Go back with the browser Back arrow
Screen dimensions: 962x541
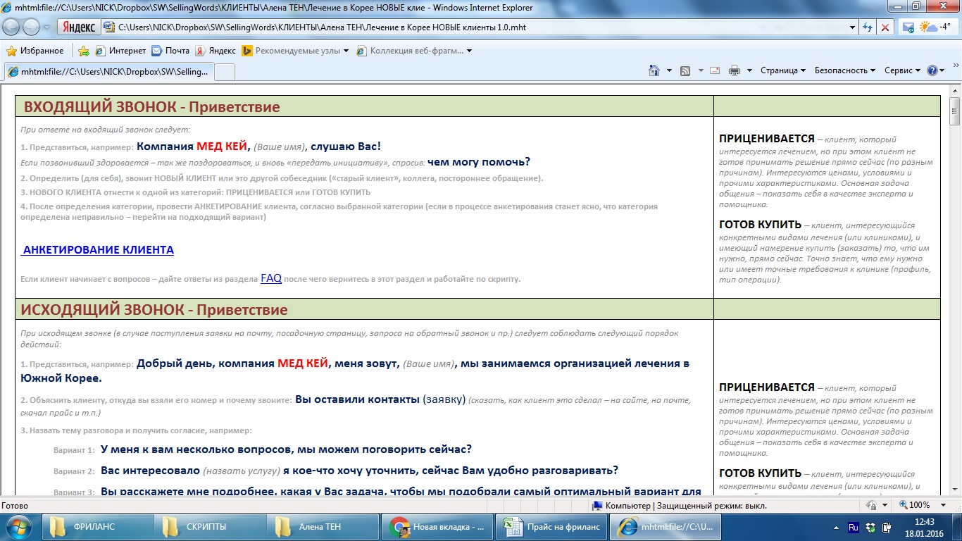coord(11,27)
